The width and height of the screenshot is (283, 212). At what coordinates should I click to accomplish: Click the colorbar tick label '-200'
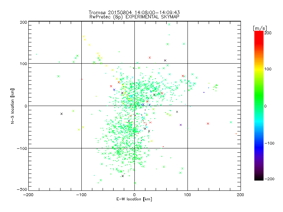pyautogui.click(x=269, y=179)
